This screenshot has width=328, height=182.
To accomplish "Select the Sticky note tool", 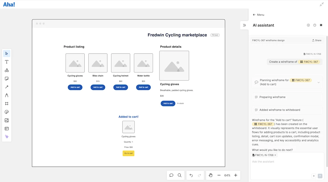I will (x=7, y=79).
